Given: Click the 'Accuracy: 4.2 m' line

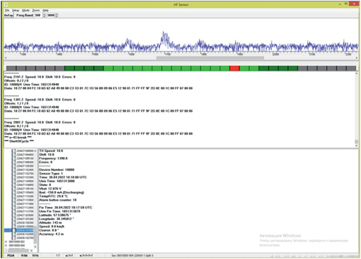Looking at the screenshot, I should click(x=51, y=234).
